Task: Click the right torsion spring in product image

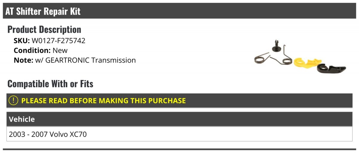Action: [x=284, y=57]
